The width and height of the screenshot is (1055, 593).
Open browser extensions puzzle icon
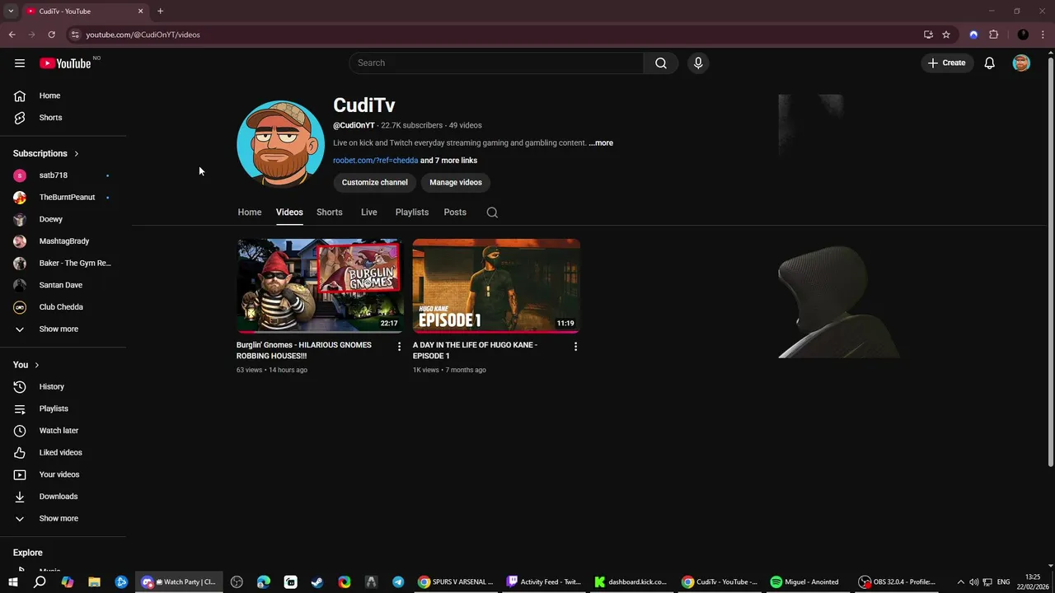993,35
